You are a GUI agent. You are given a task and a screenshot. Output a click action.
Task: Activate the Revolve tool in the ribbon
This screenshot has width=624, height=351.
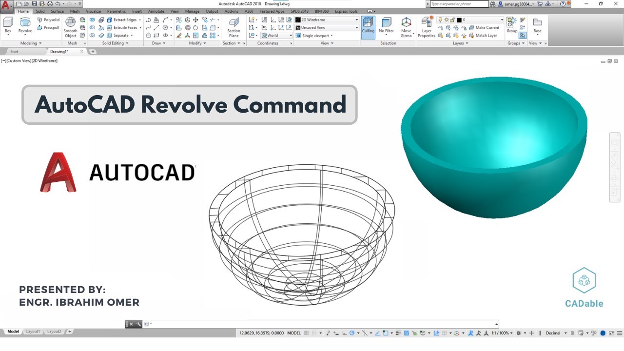(25, 26)
